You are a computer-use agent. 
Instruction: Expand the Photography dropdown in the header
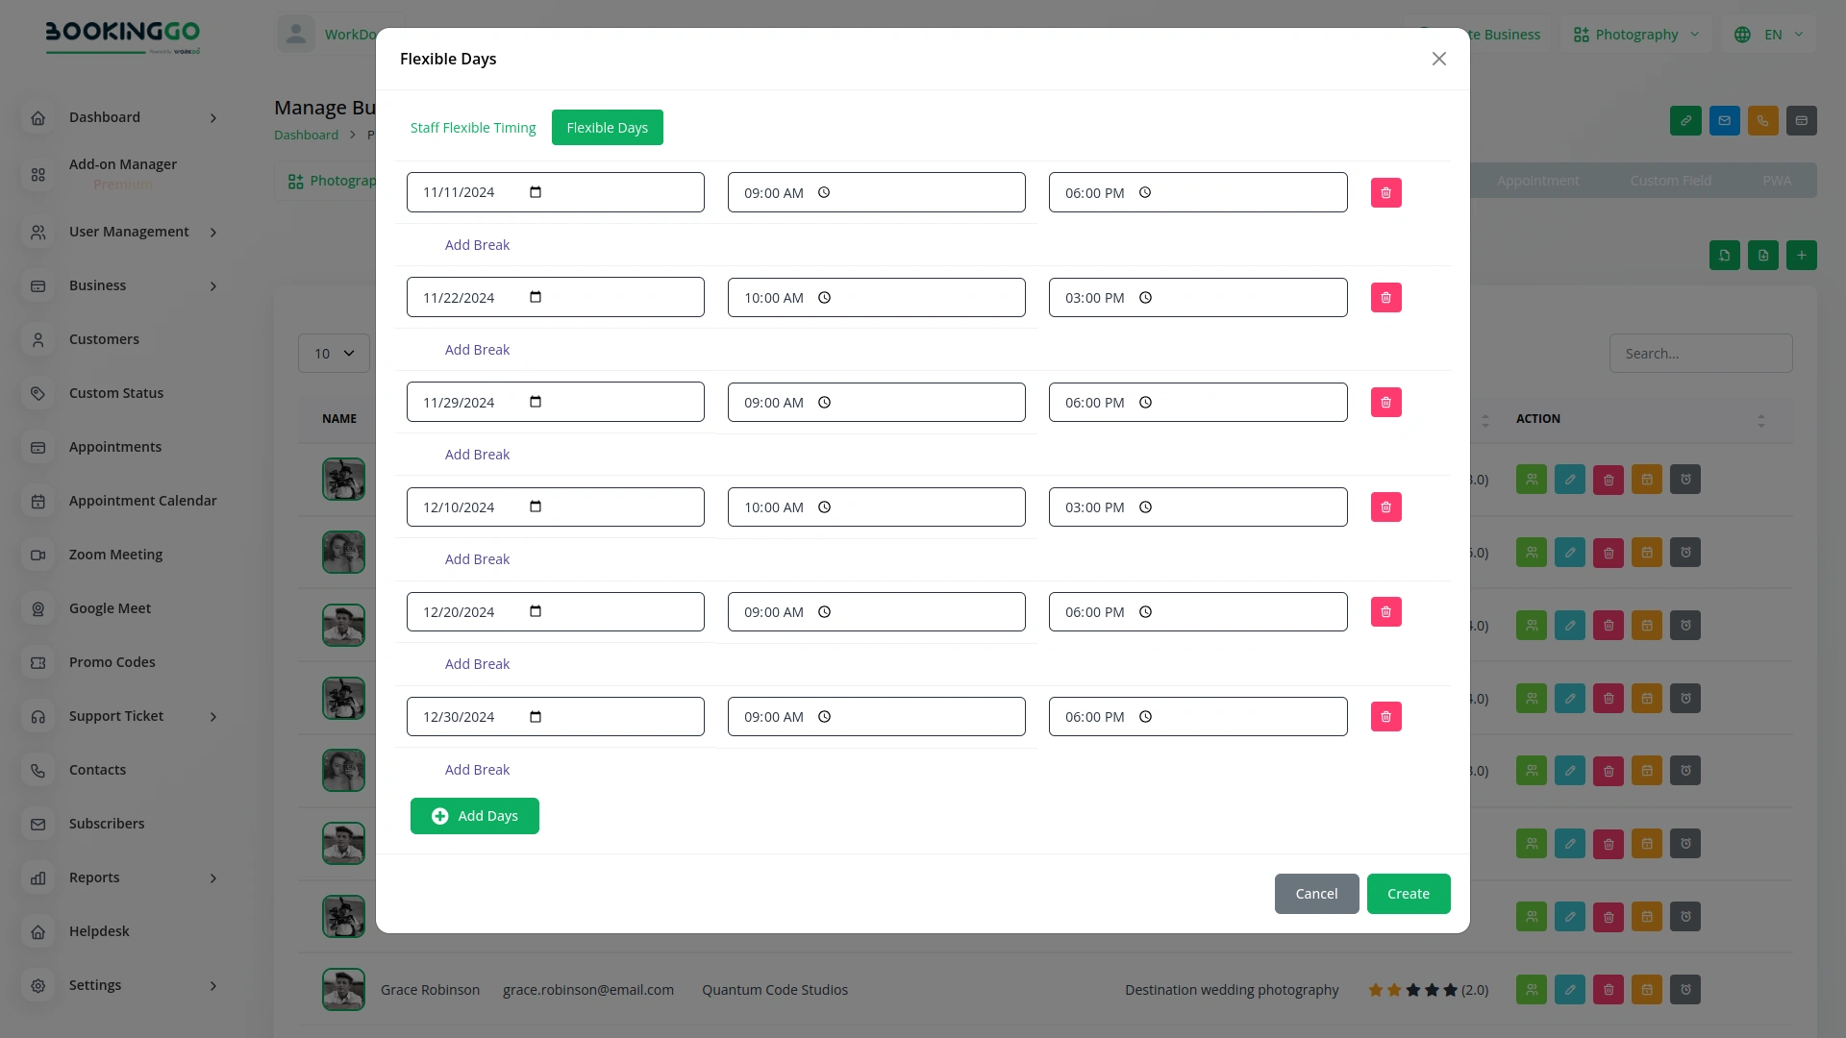[x=1634, y=34]
